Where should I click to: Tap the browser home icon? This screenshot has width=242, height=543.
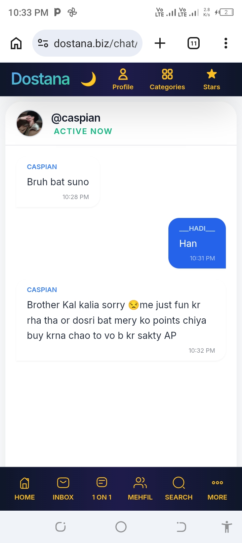(16, 43)
